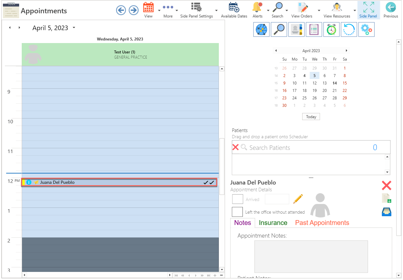Go to next month in mini calendar
The image size is (403, 280).
(x=346, y=50)
